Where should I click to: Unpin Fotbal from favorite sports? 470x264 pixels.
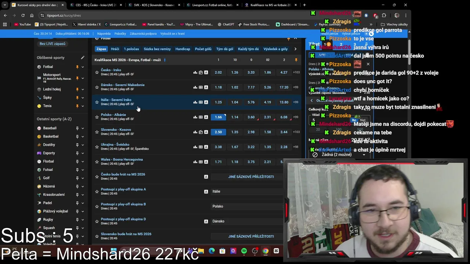(77, 67)
